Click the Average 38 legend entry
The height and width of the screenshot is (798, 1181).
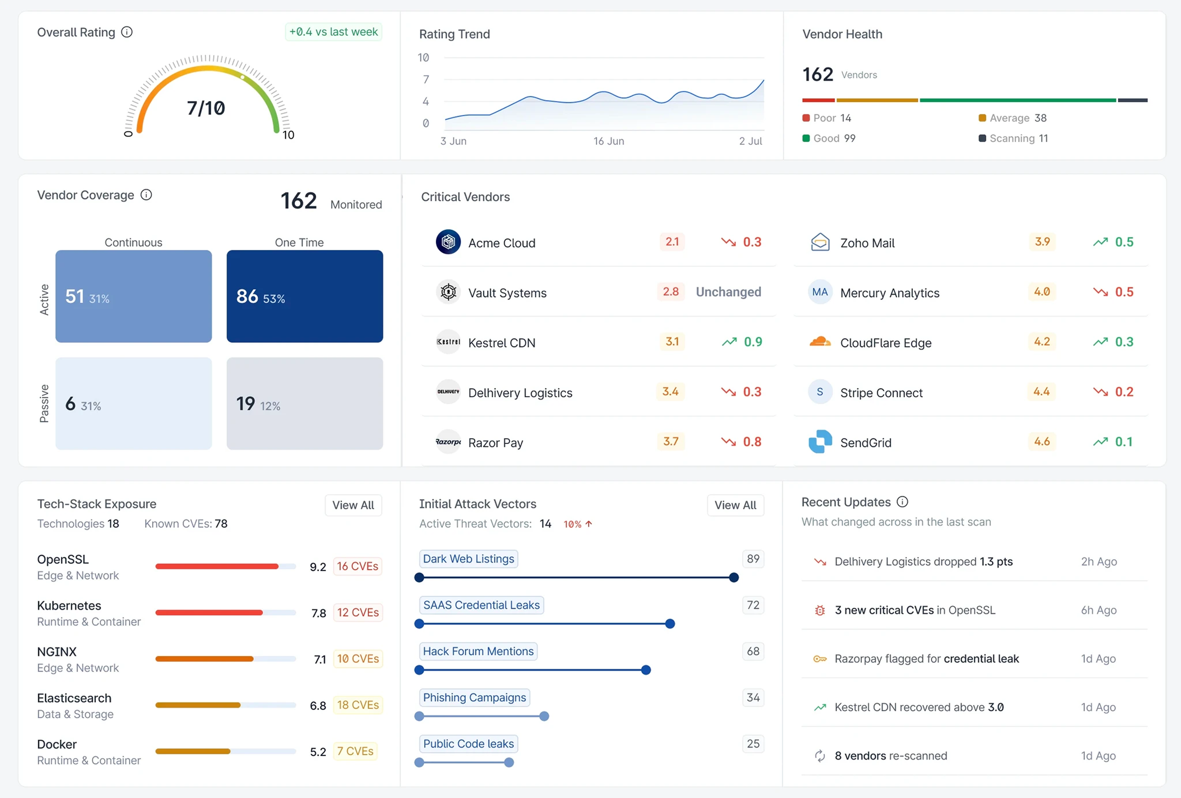(x=1013, y=118)
